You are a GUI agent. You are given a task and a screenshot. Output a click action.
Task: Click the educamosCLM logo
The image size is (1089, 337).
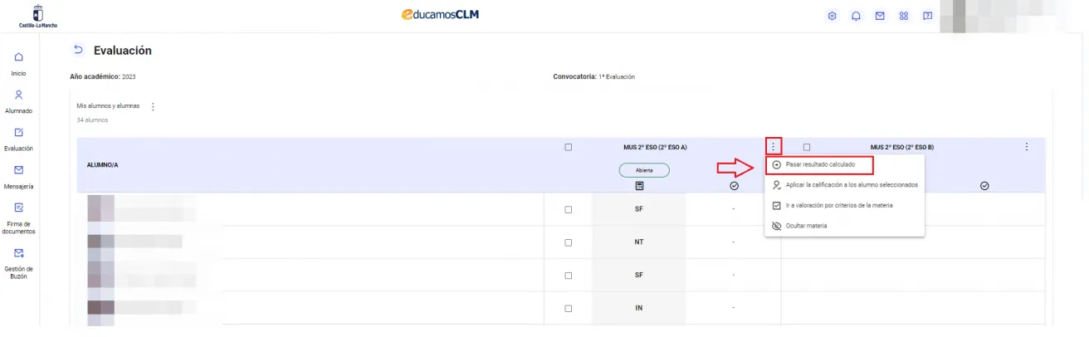pyautogui.click(x=439, y=15)
